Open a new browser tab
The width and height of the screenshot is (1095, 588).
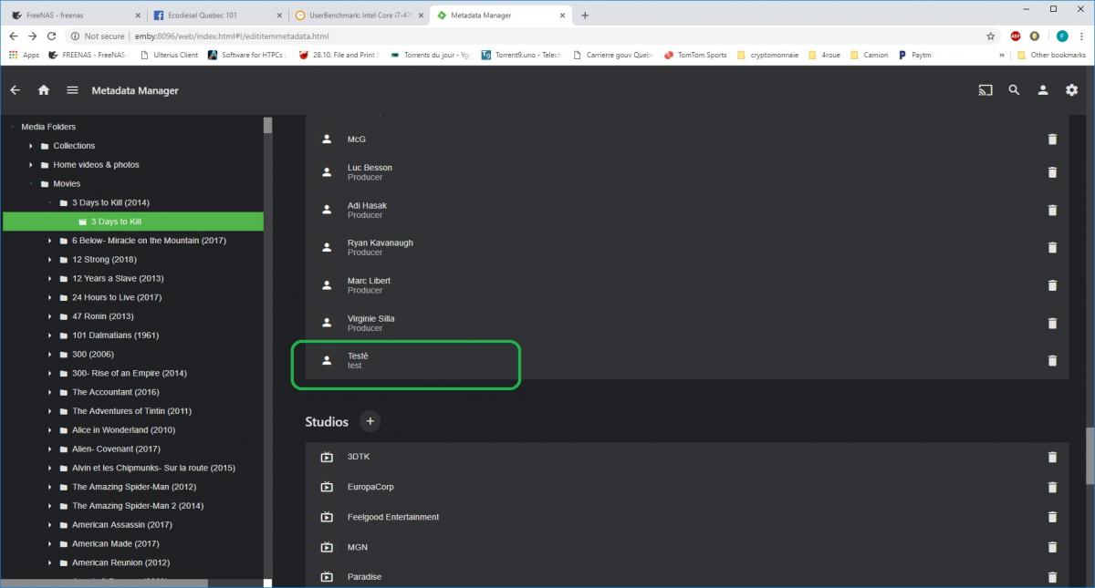point(585,15)
